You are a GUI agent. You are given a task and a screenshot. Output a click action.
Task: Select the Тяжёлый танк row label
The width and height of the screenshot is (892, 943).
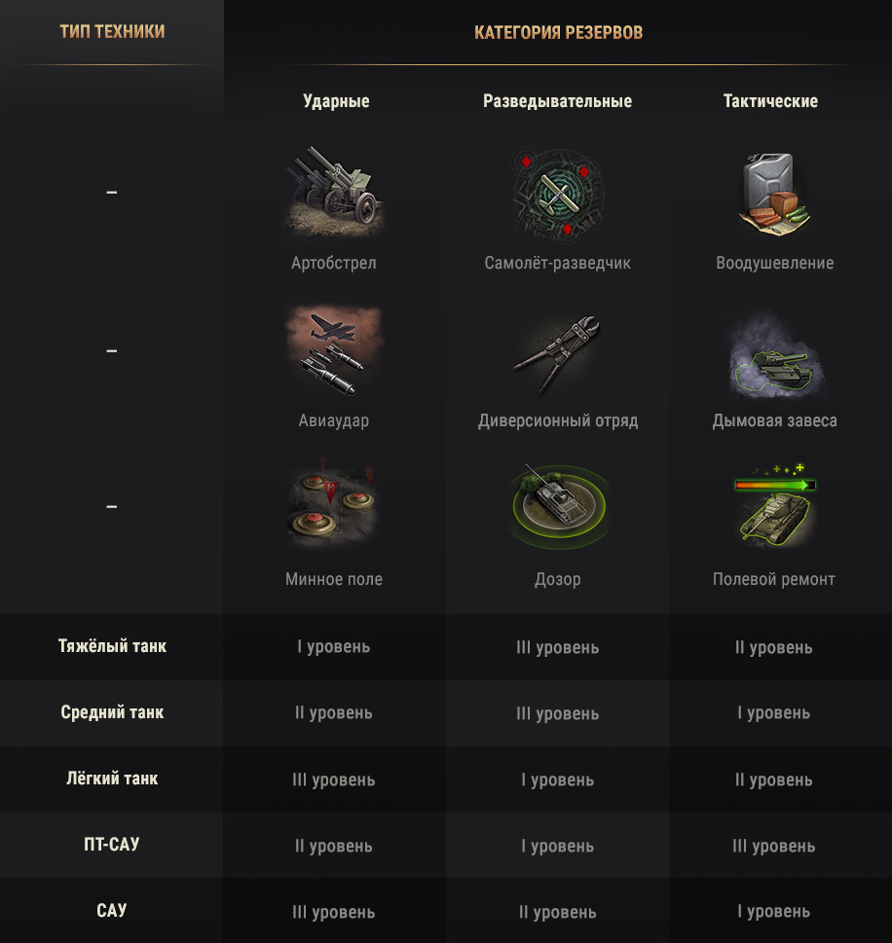pos(112,646)
